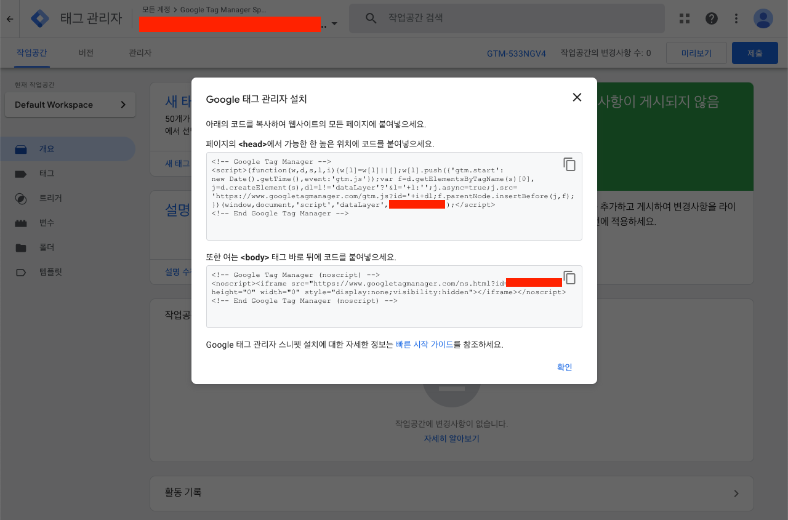Click the GTM-533NGV4 container ID link
The width and height of the screenshot is (788, 520).
click(x=517, y=54)
